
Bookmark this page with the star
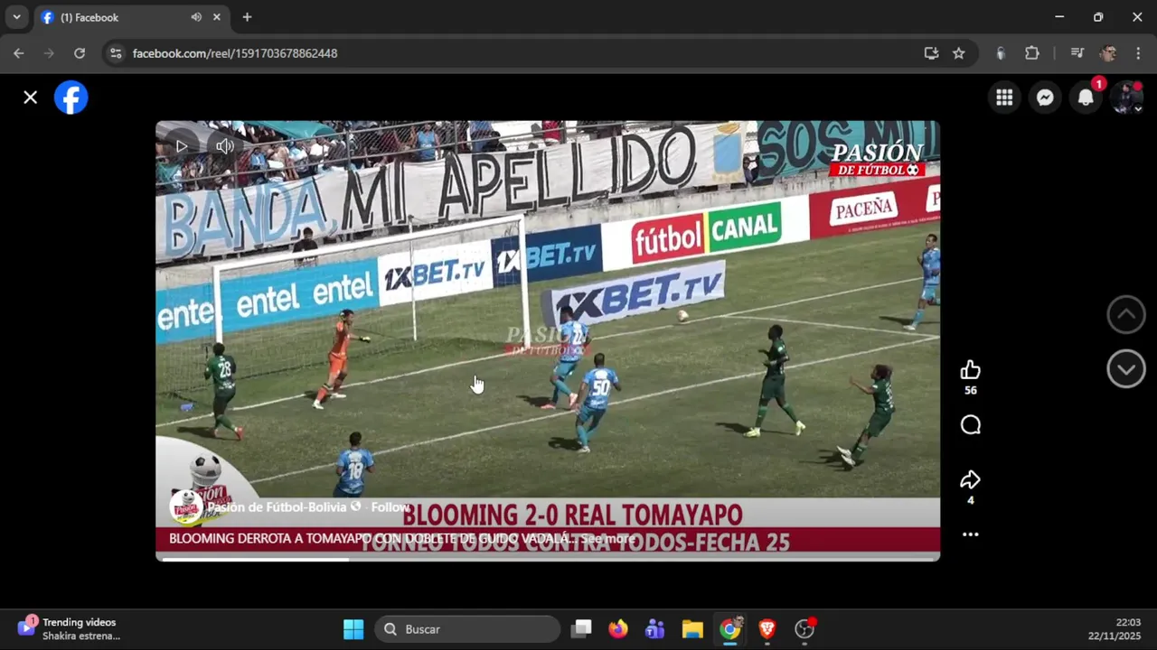click(x=959, y=53)
